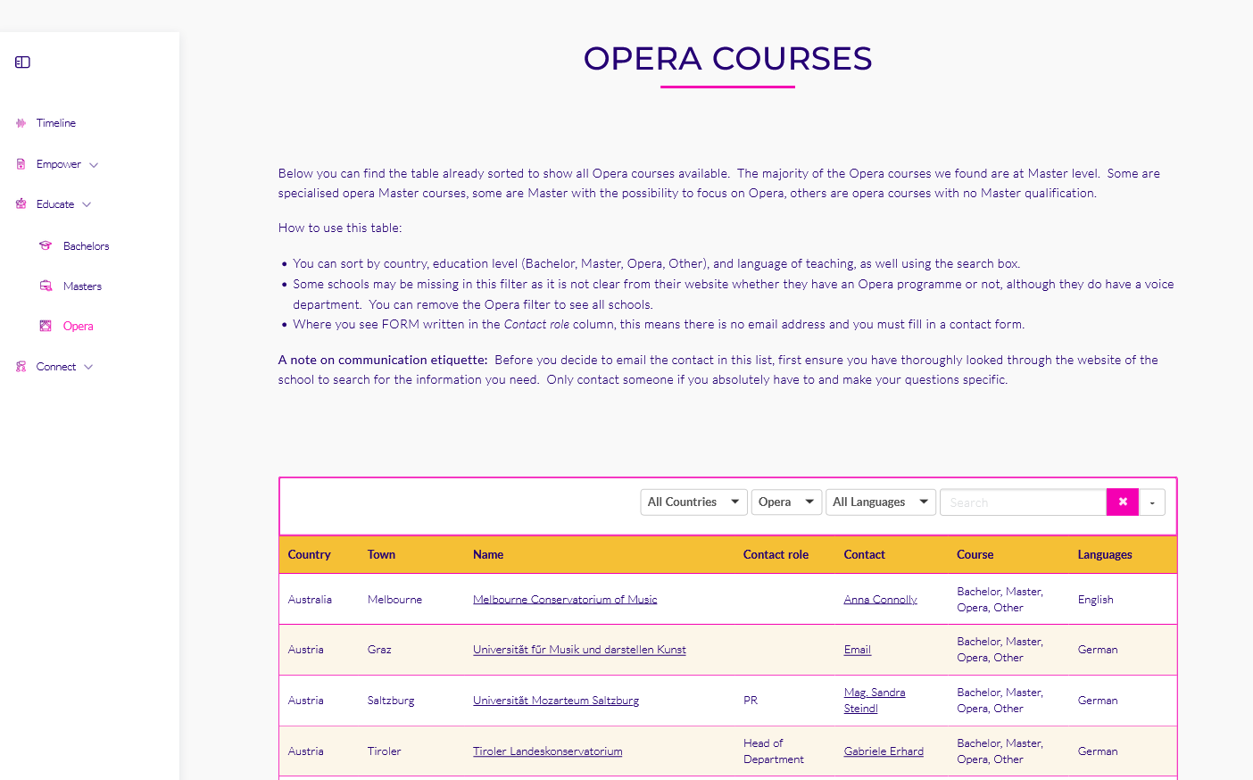Open small dropdown button beside search clear

(x=1152, y=502)
